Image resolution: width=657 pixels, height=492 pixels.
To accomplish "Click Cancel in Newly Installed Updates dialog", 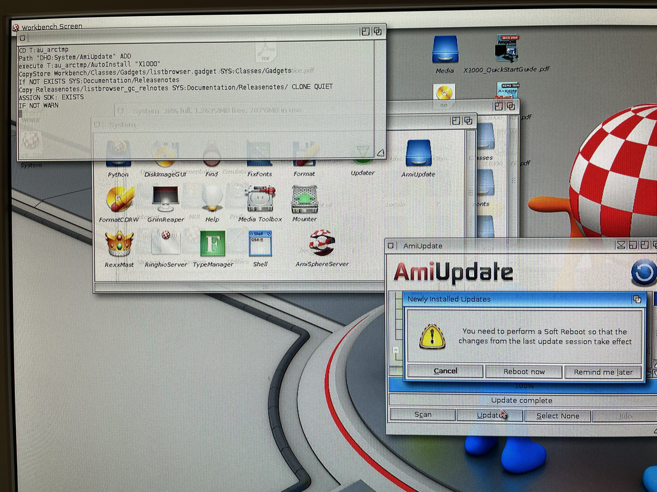I will click(445, 371).
